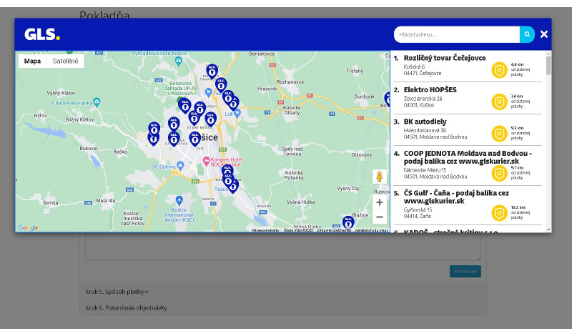572x336 pixels.
Task: Select COOP JEDNOTA Moldava nad Bodvou entry
Action: 468,157
